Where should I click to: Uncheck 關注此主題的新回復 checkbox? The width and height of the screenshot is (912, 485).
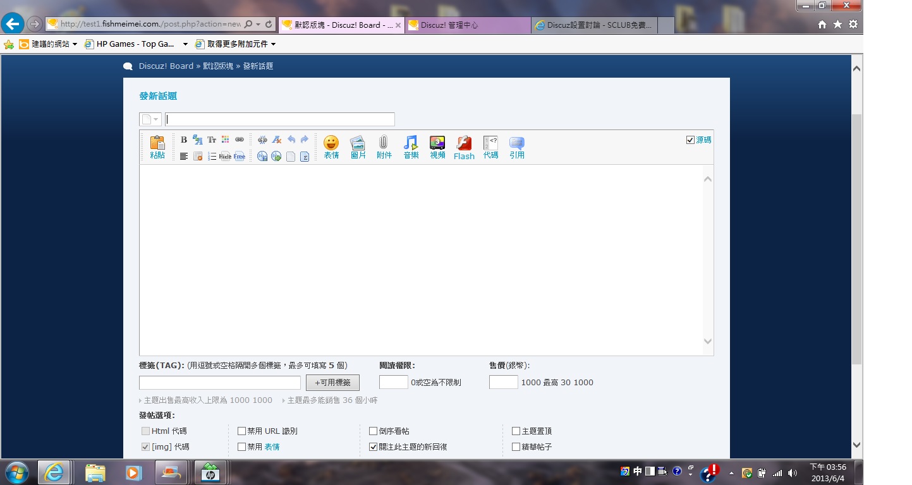[x=373, y=447]
